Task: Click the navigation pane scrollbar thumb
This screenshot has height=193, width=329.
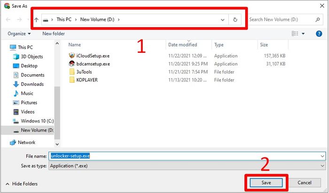Action: pyautogui.click(x=57, y=113)
